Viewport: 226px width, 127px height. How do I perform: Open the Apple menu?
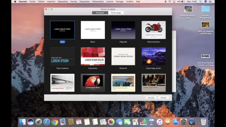15,2
